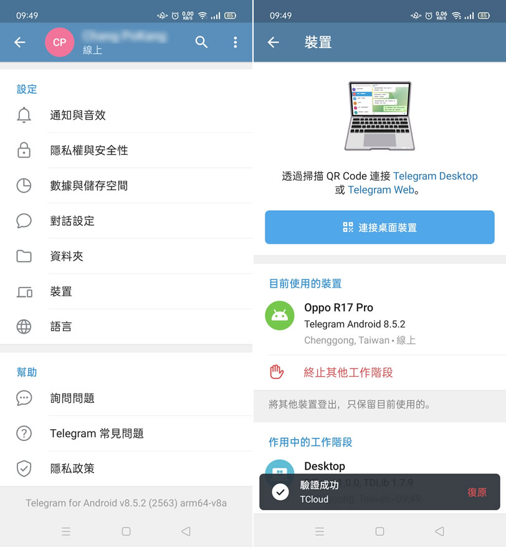
Task: Tap the lock icon for privacy
Action: [24, 150]
